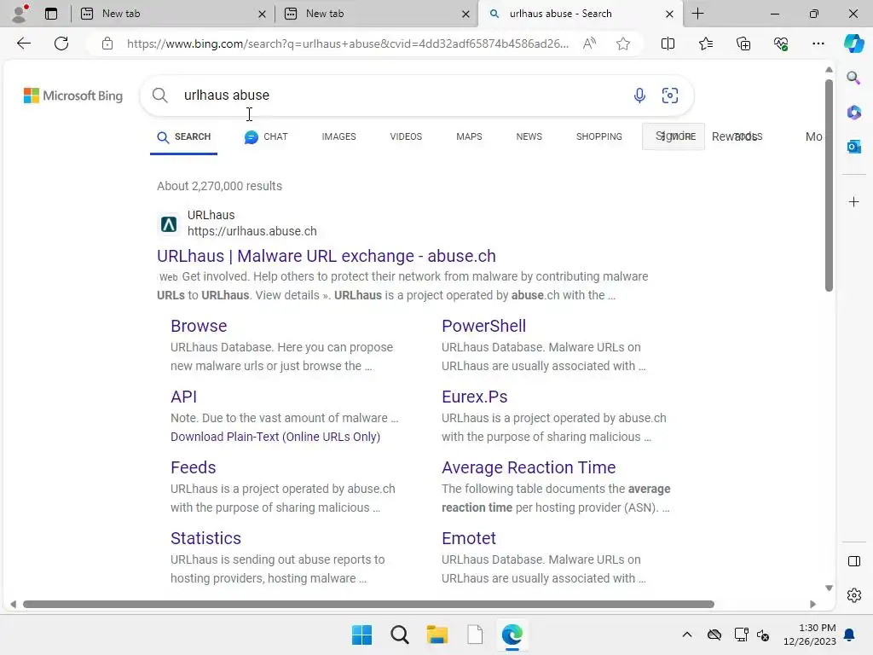
Task: Close the urlhaus abuse search tab
Action: click(x=670, y=14)
